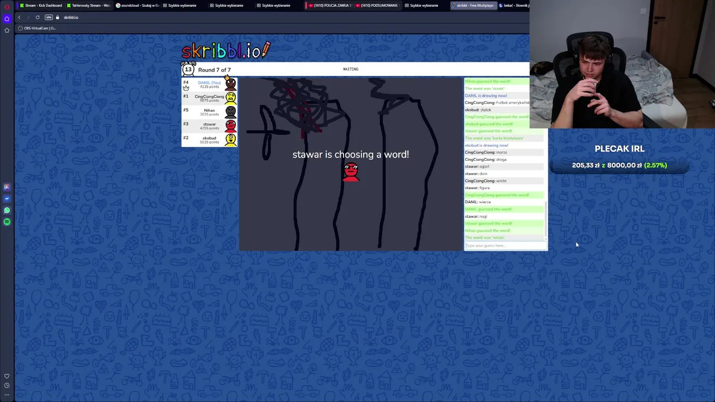
Task: Click chat line 'ekobud is drawing now!'
Action: (487, 145)
